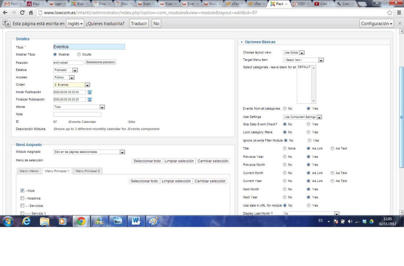Switch to Menu Principal 1 tab
Image resolution: width=404 pixels, height=266 pixels.
pyautogui.click(x=57, y=171)
